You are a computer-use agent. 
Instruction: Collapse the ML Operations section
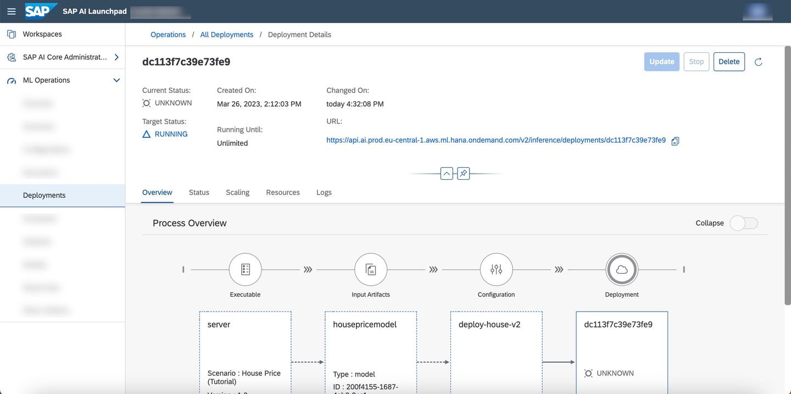click(x=116, y=80)
